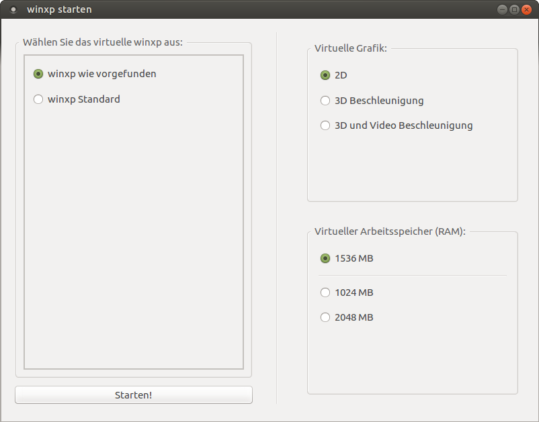Enable '3D Beschleunigung' option
539x422 pixels.
point(372,101)
